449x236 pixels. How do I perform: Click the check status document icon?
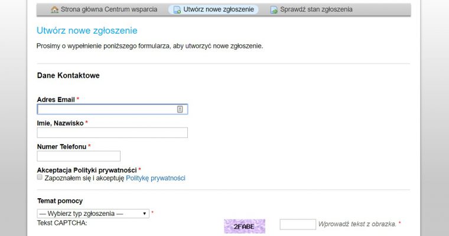[x=274, y=9]
